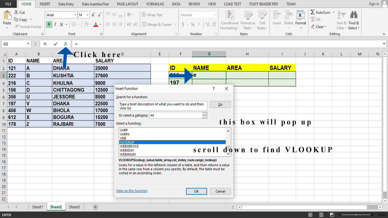Toggle bold formatting
Viewport: 388px width, 218px height.
[49, 25]
